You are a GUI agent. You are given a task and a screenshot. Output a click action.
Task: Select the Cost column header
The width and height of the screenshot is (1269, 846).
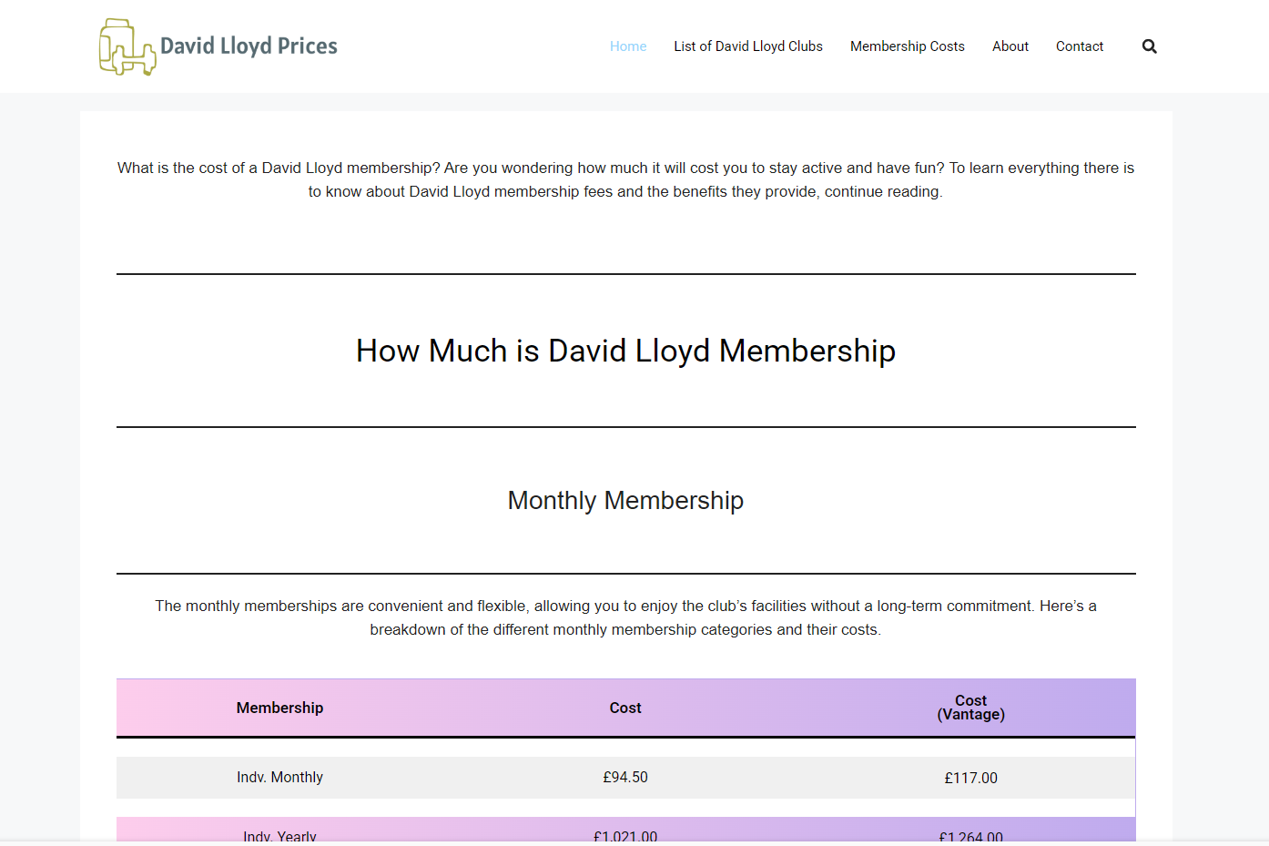pos(625,708)
